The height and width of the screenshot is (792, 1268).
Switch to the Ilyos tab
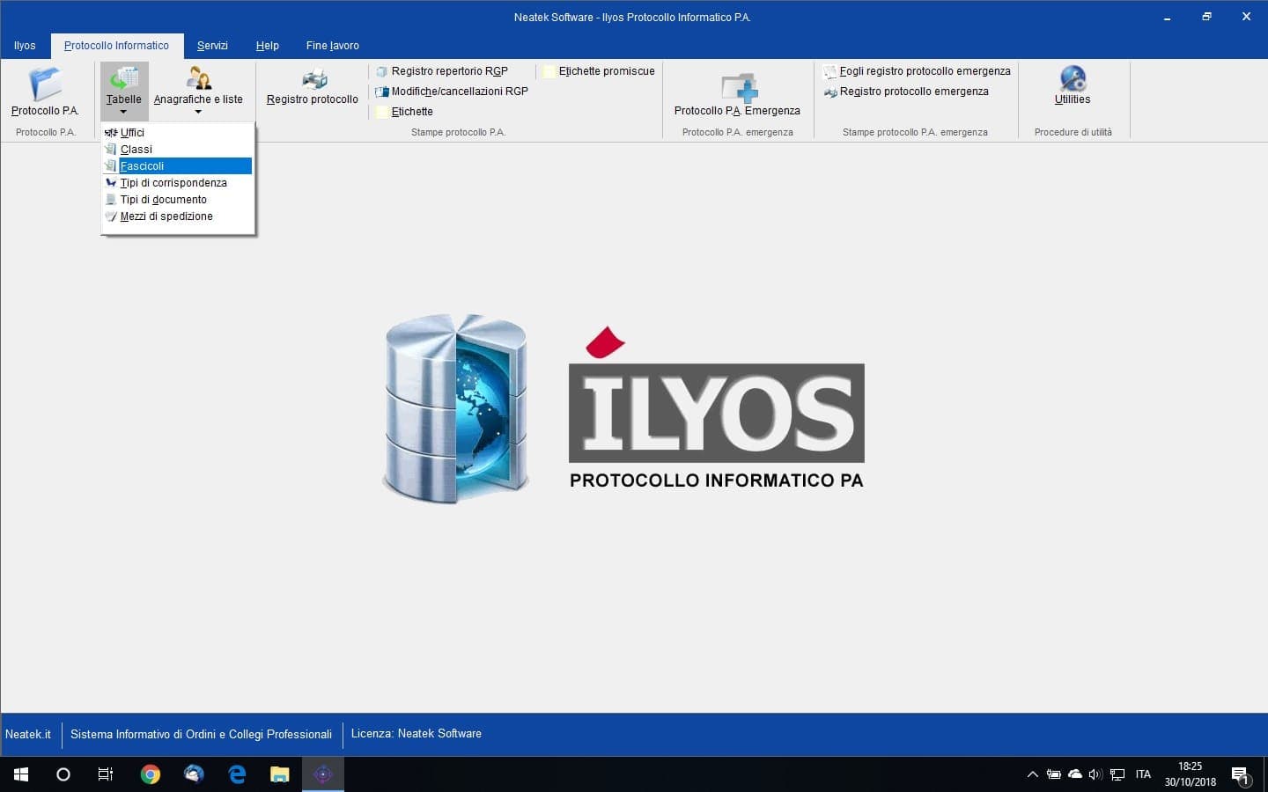(x=25, y=46)
